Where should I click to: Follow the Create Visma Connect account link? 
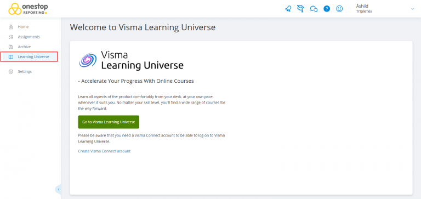(x=104, y=151)
